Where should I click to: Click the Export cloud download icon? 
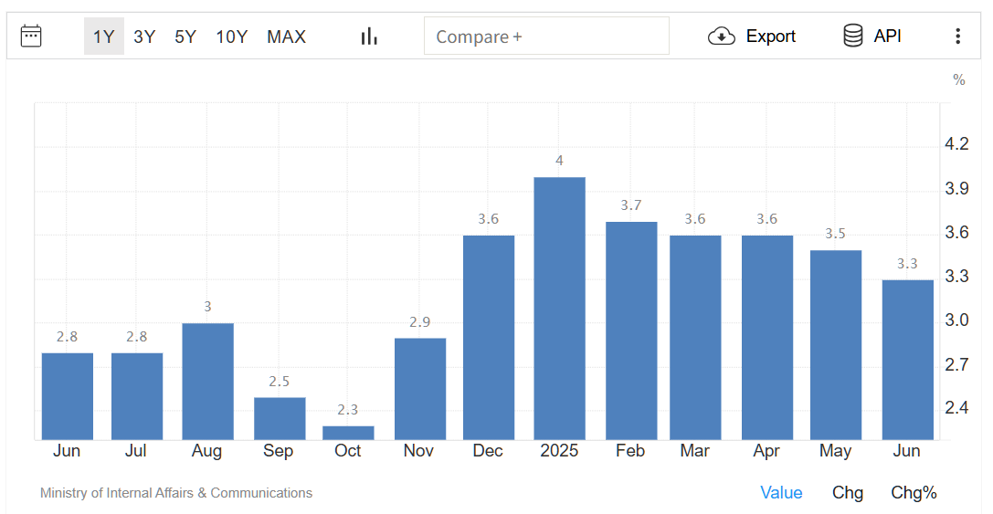[722, 37]
